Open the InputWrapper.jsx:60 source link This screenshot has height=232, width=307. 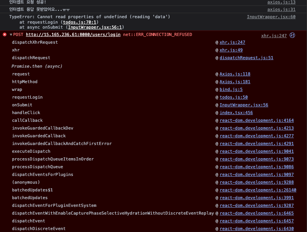pos(271,17)
